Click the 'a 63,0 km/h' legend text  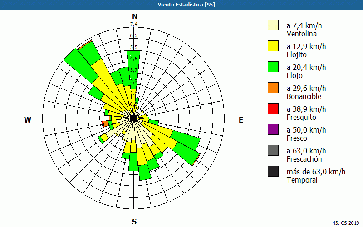pos(306,151)
